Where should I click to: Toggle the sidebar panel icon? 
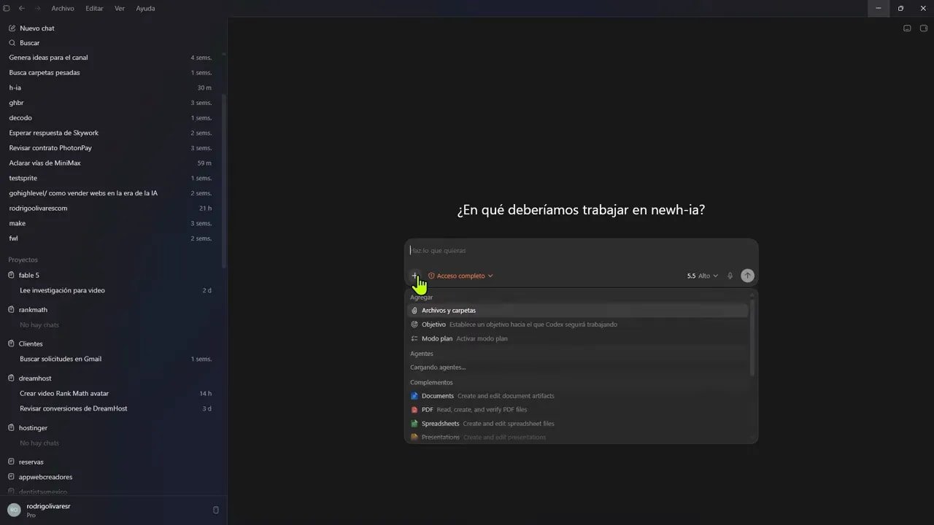[7, 8]
